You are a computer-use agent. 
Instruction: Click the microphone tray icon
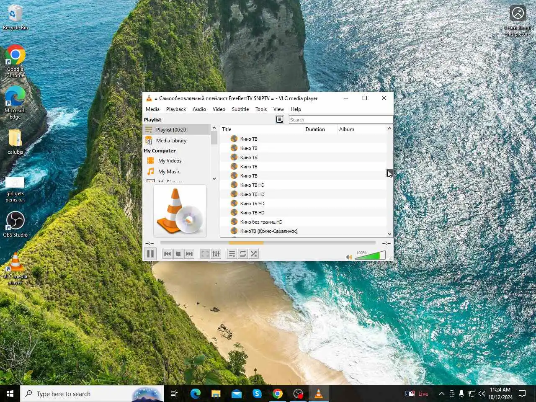click(461, 394)
